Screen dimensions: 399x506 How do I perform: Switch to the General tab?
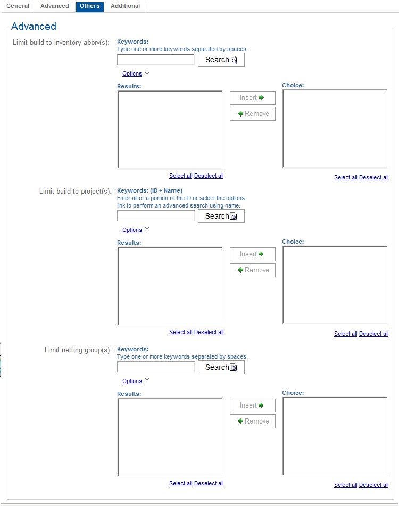[x=18, y=6]
